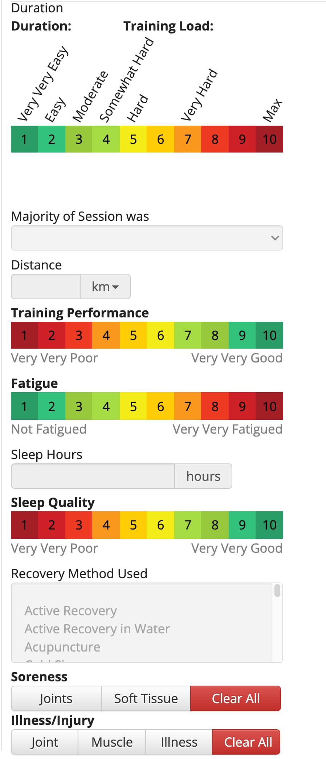This screenshot has width=326, height=759.
Task: Toggle the Muscle illness/injury button
Action: coord(112,742)
